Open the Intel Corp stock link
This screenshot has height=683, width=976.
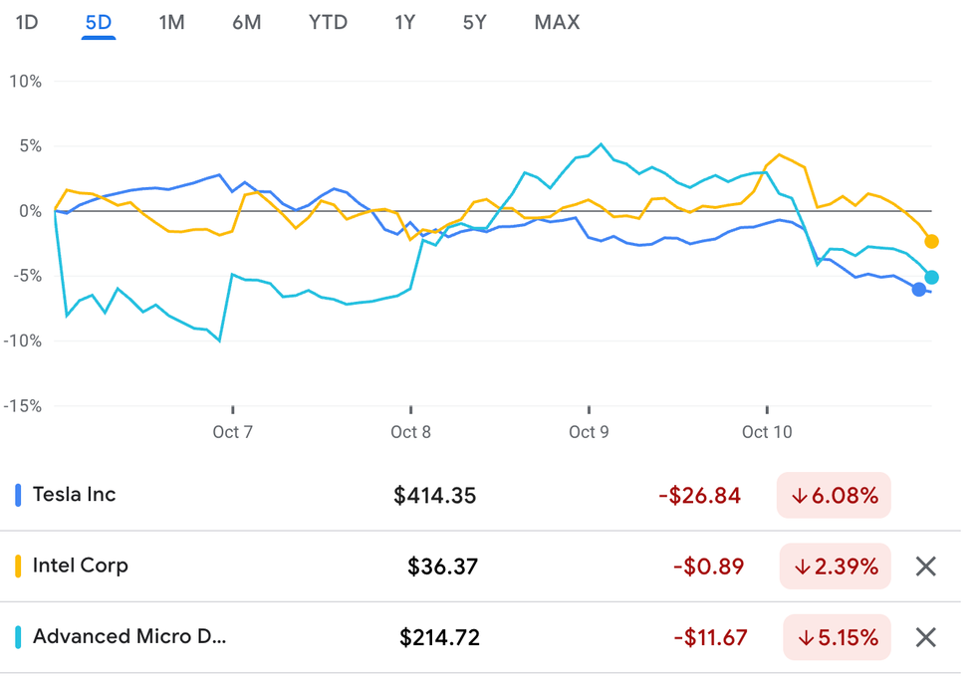[x=80, y=566]
